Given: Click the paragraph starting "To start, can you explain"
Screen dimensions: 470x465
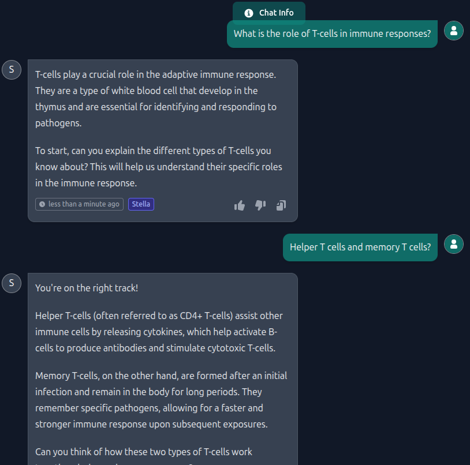Looking at the screenshot, I should pyautogui.click(x=158, y=167).
